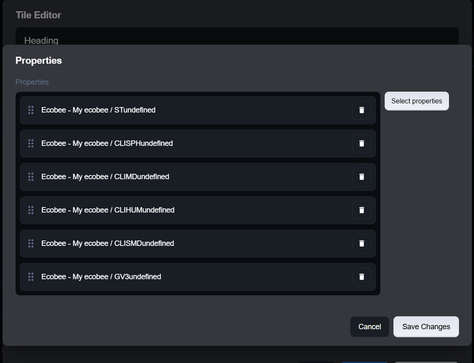Click the bold Properties dialog title
474x363 pixels.
(39, 61)
